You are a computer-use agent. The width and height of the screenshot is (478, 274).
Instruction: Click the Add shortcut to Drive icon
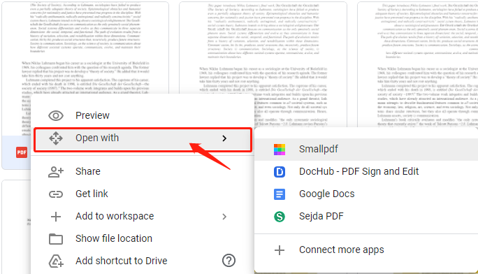tap(56, 261)
